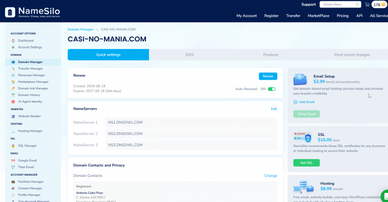Click the Email Setup envelope illustration
The height and width of the screenshot is (202, 388).
click(300, 79)
